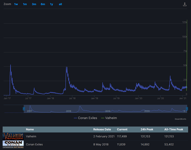Select release date 2 February 2021

104,136
